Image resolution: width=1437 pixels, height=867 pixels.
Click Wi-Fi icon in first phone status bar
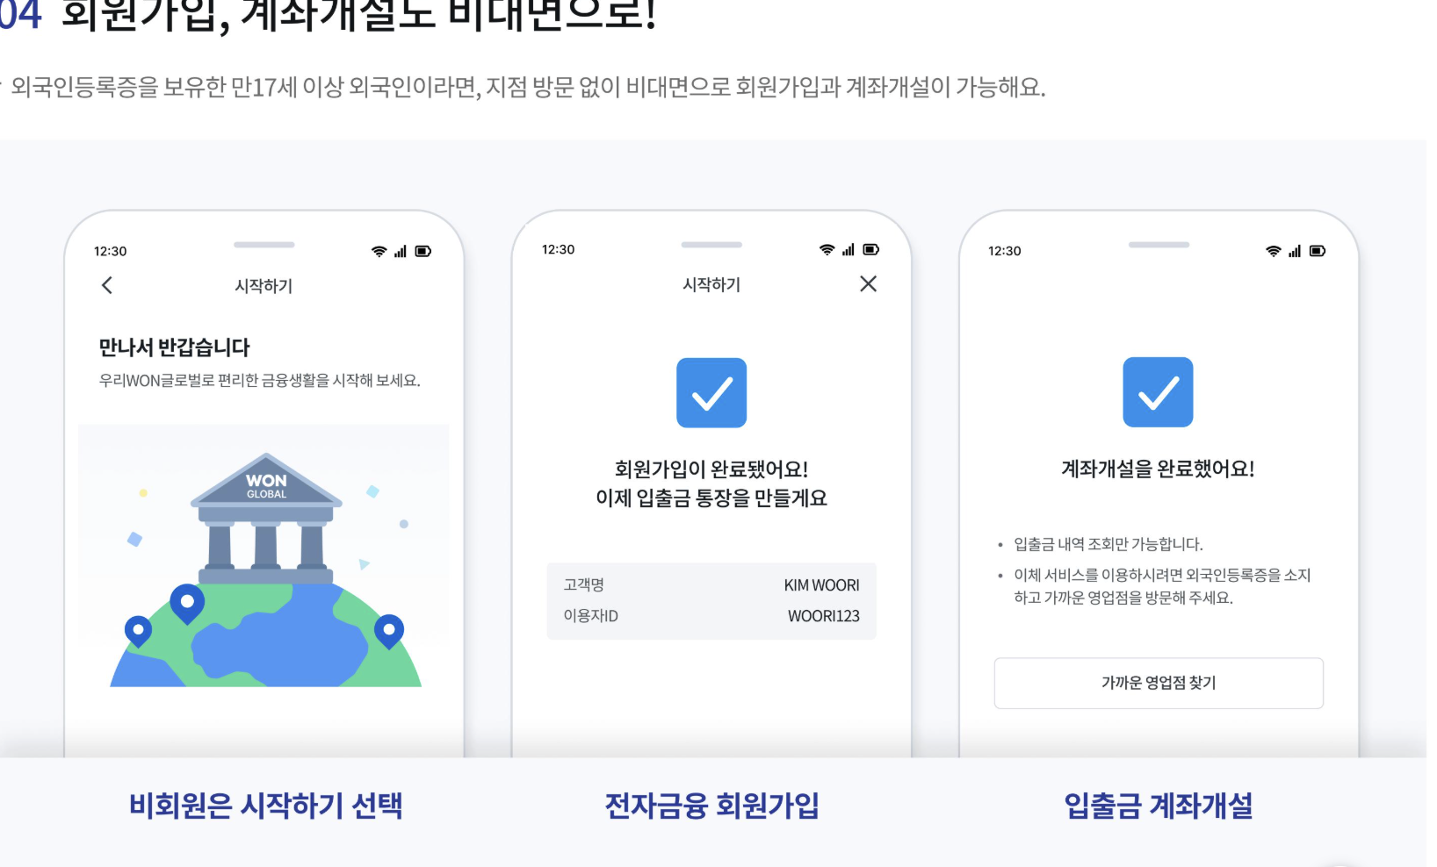point(379,251)
